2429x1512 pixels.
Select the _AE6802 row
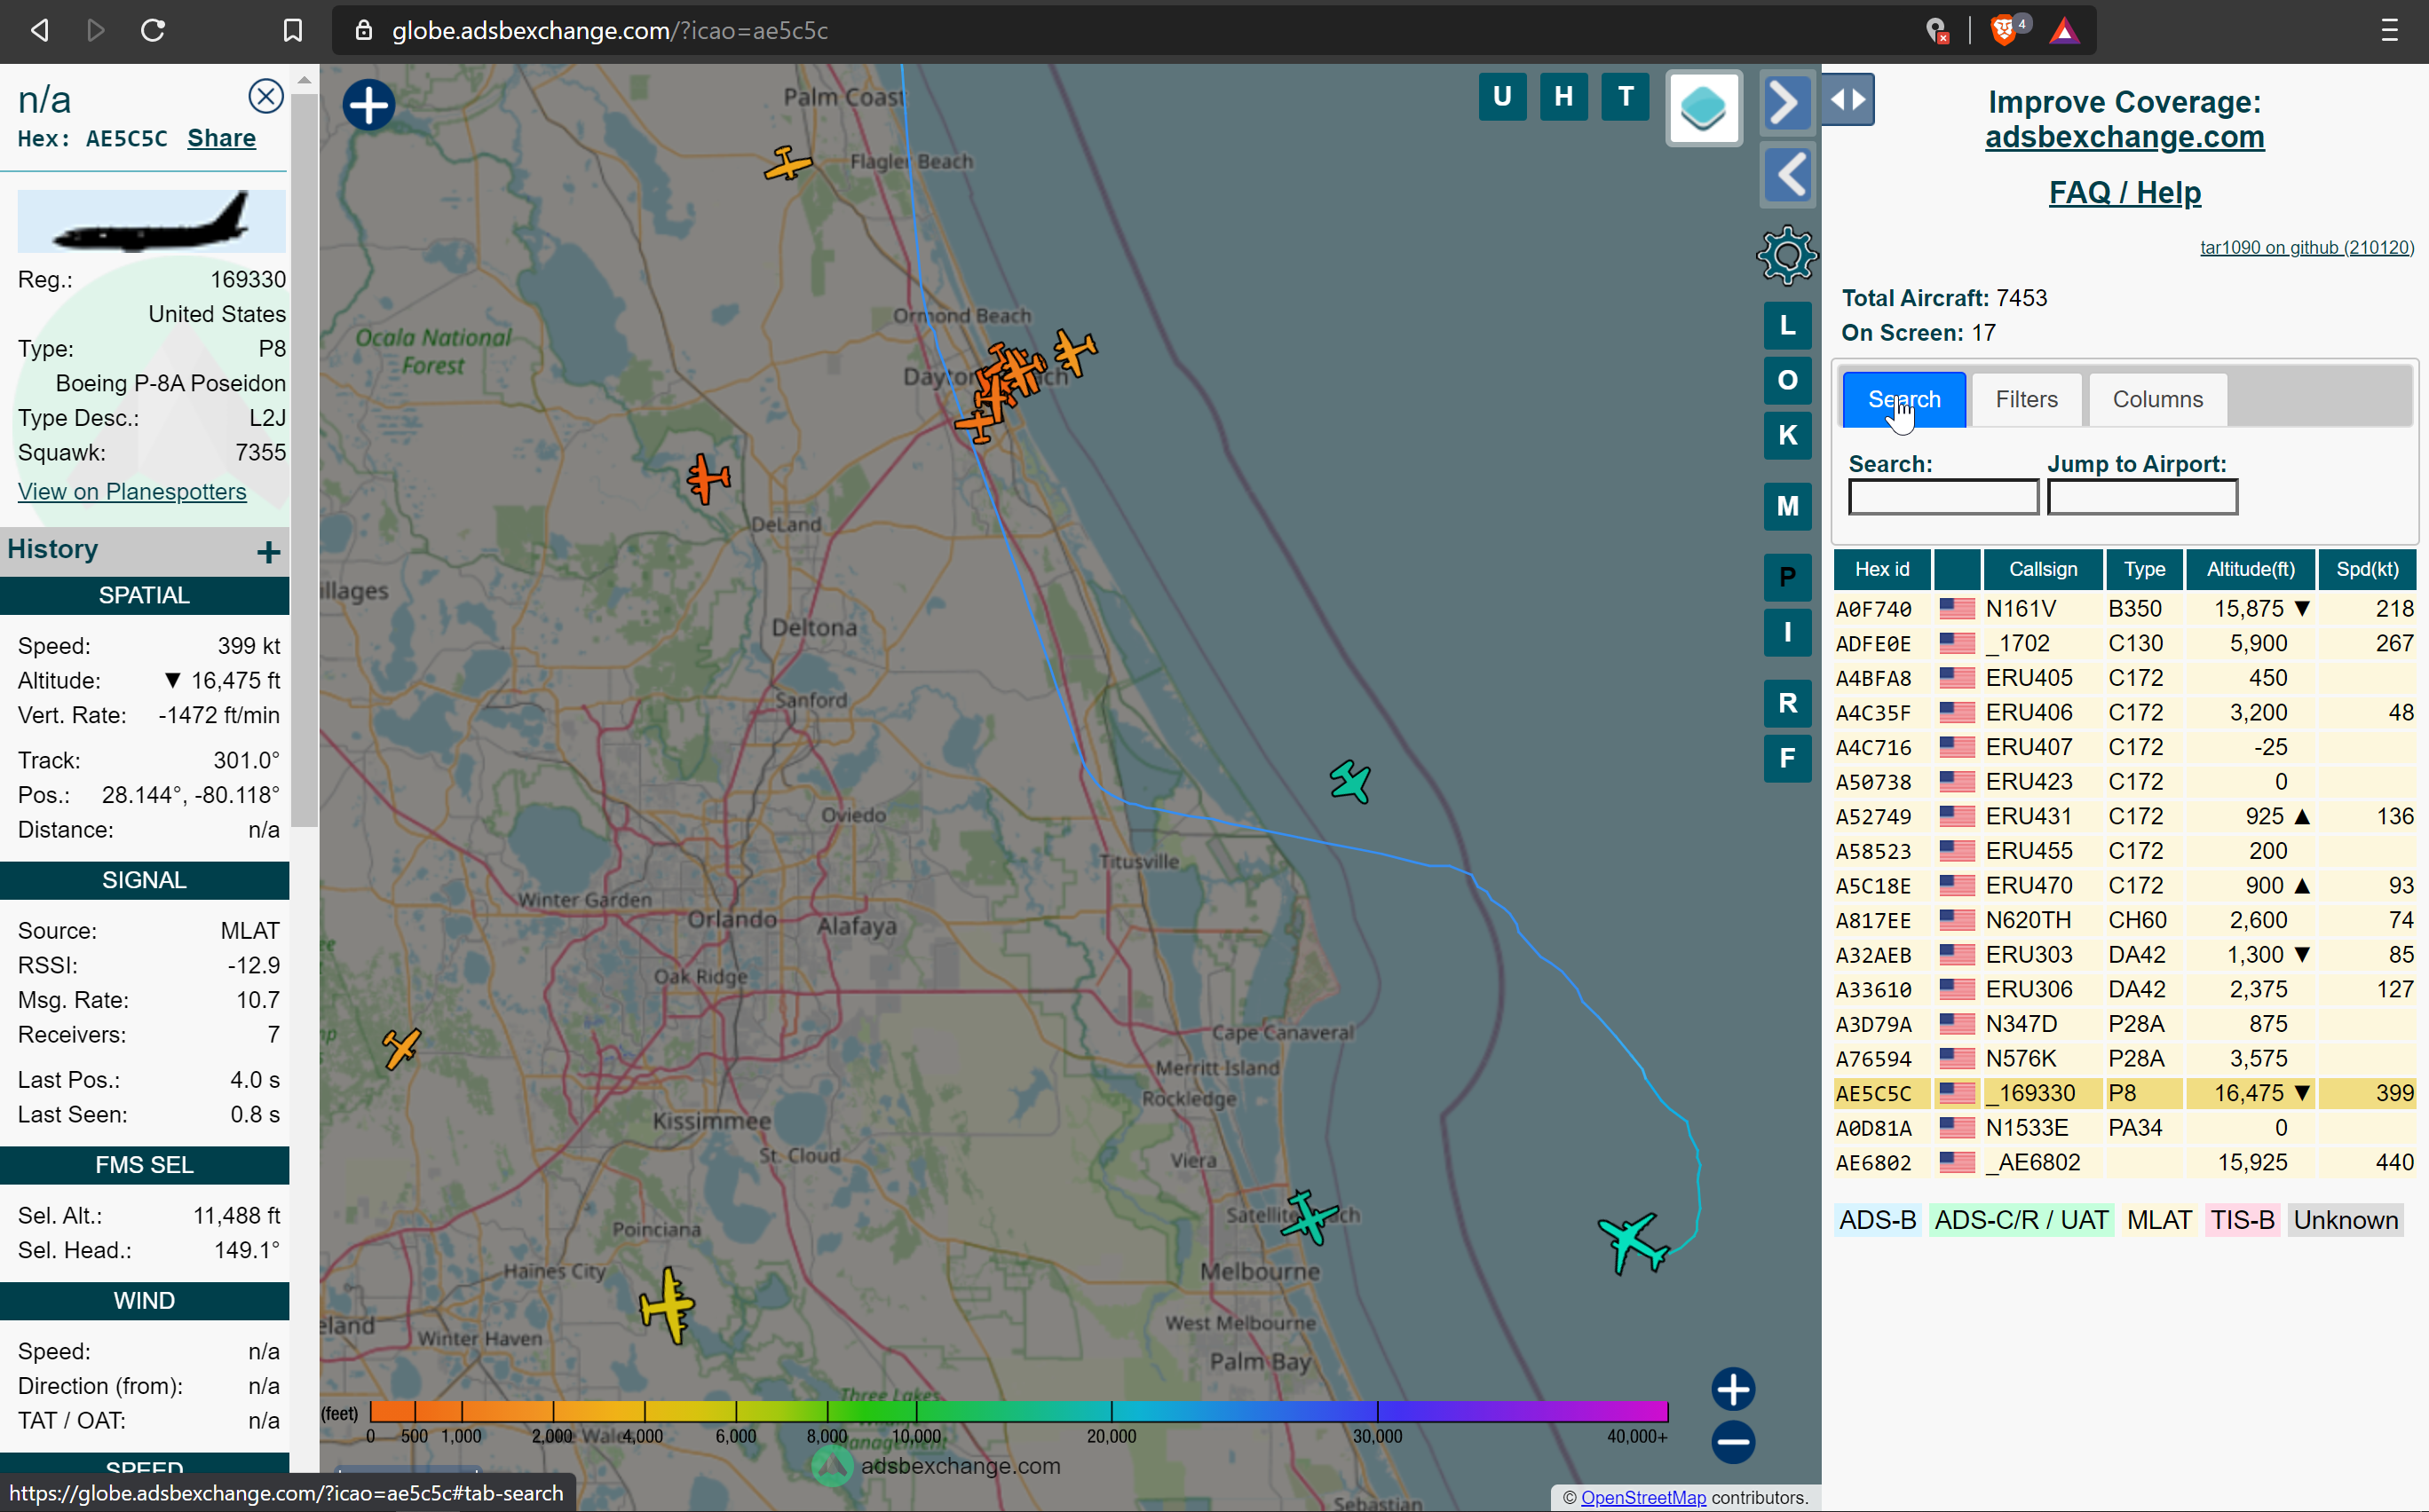pyautogui.click(x=2124, y=1162)
